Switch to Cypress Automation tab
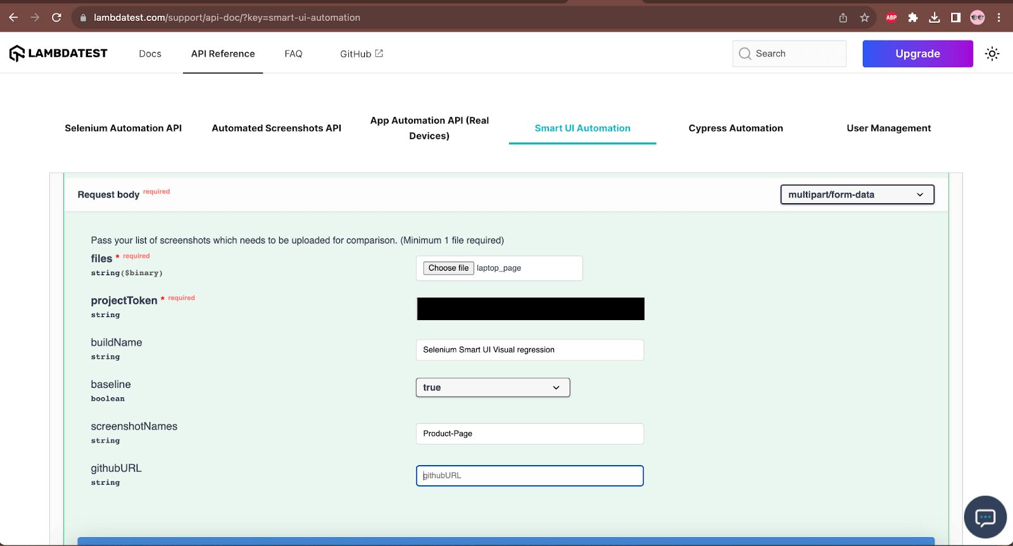Screen dimensions: 1013x546 pos(735,128)
